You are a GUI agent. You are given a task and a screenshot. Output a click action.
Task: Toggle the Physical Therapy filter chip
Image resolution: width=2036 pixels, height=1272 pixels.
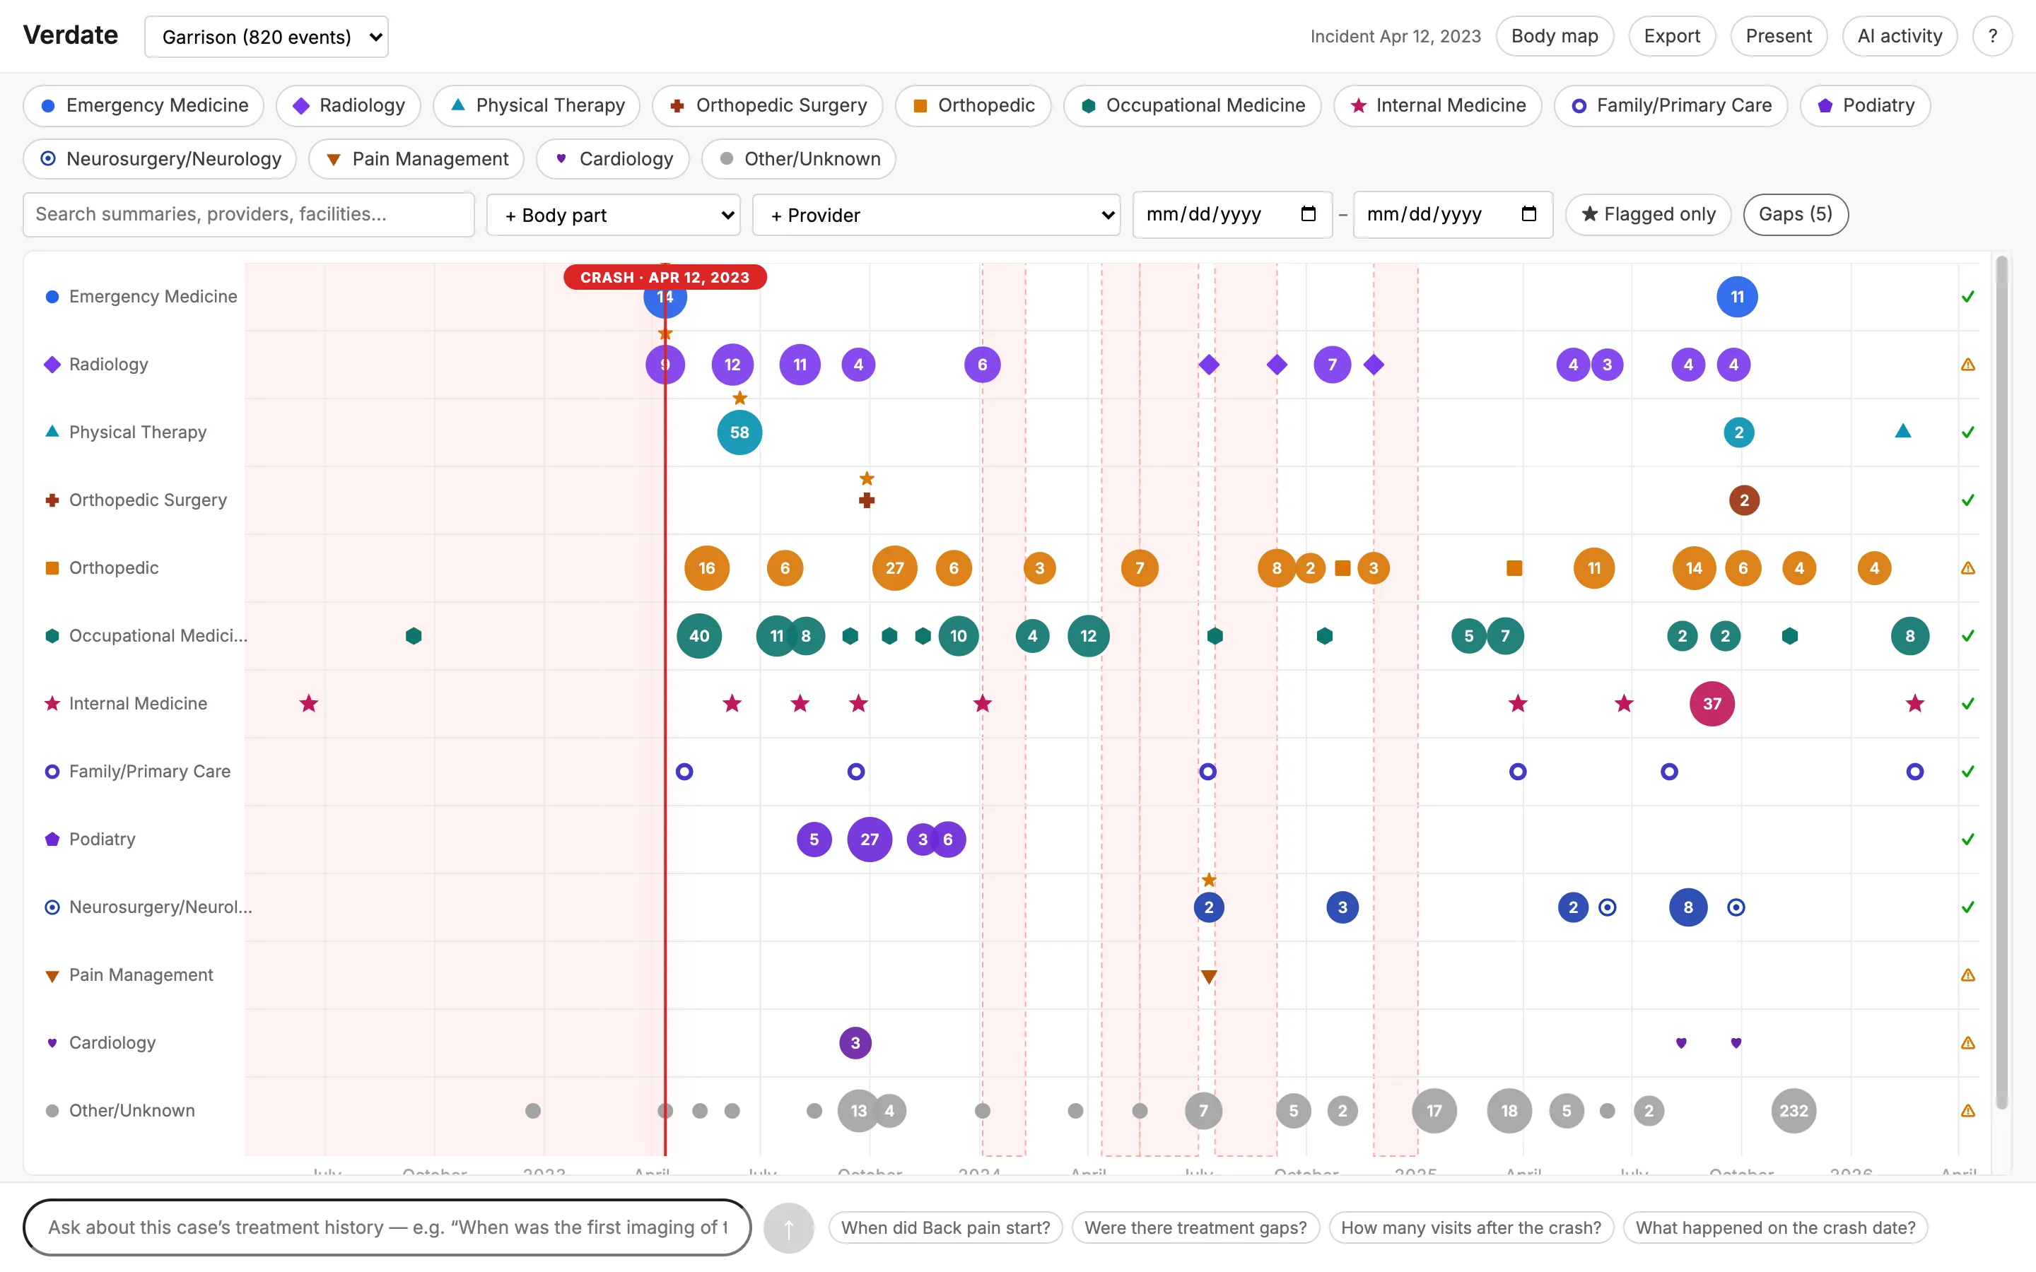pos(537,106)
